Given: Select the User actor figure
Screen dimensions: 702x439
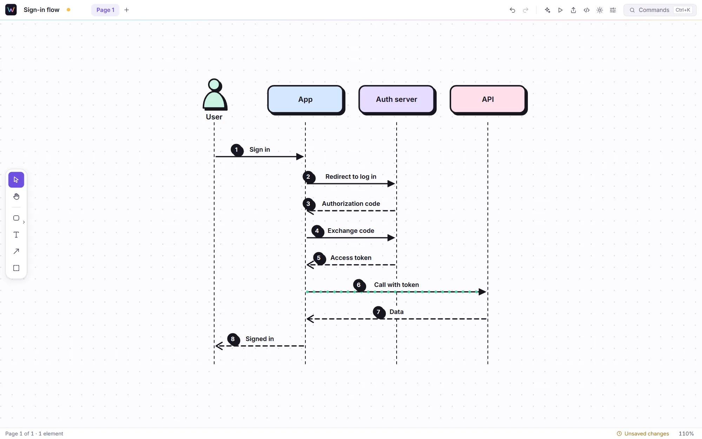Looking at the screenshot, I should point(215,94).
